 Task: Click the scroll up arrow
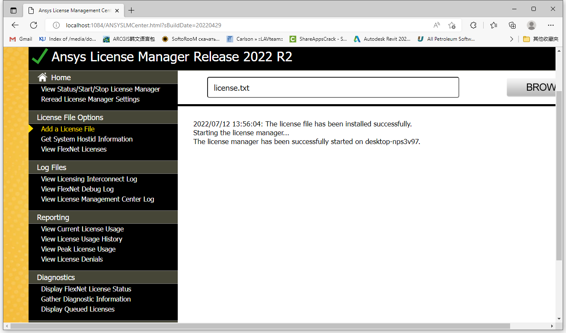(x=559, y=50)
